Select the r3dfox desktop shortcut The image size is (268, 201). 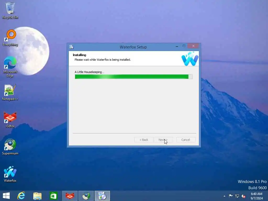(x=10, y=120)
